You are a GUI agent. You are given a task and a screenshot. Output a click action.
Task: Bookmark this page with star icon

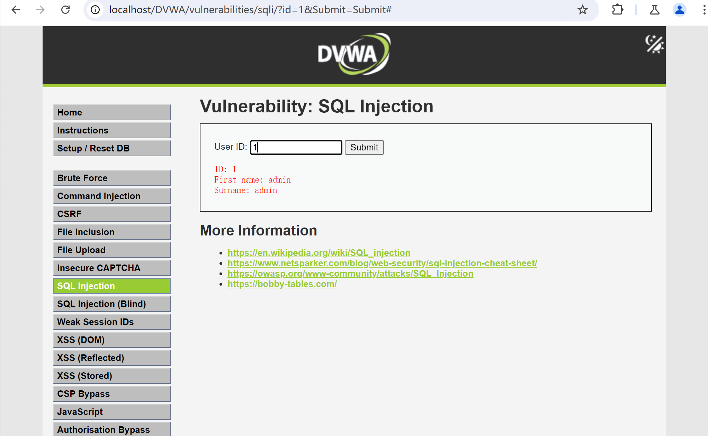[582, 10]
